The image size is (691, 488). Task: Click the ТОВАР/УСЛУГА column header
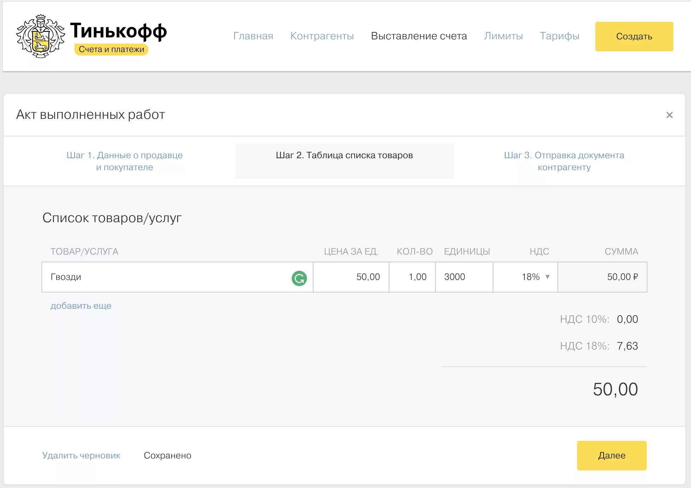point(84,251)
